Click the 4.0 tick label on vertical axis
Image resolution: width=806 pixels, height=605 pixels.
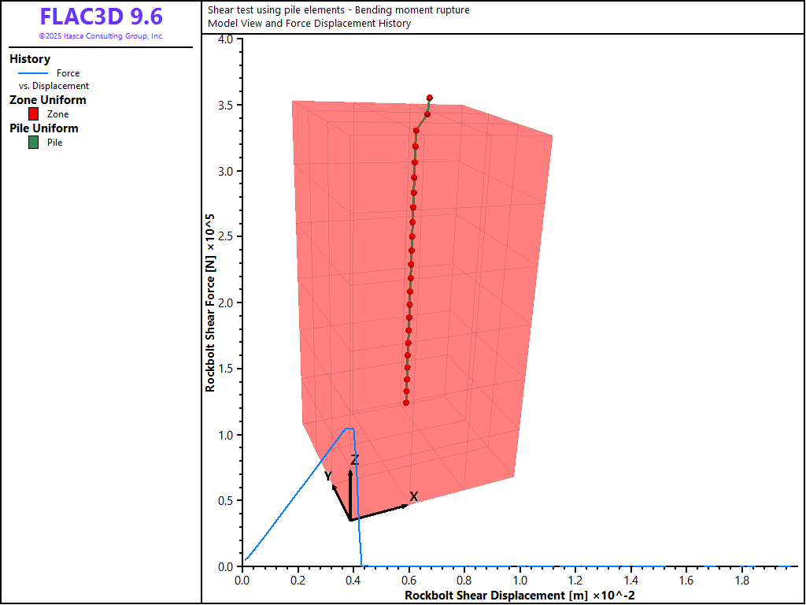point(224,39)
